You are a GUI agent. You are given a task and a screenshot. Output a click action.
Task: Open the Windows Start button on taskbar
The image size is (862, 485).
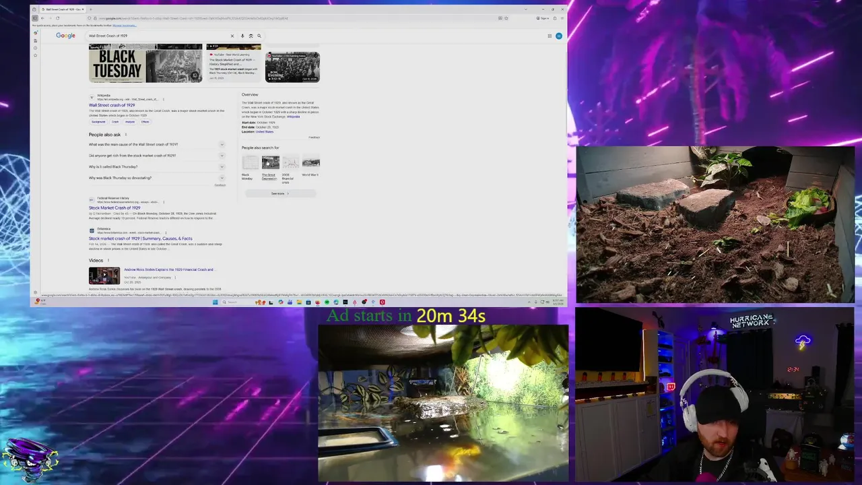point(215,302)
